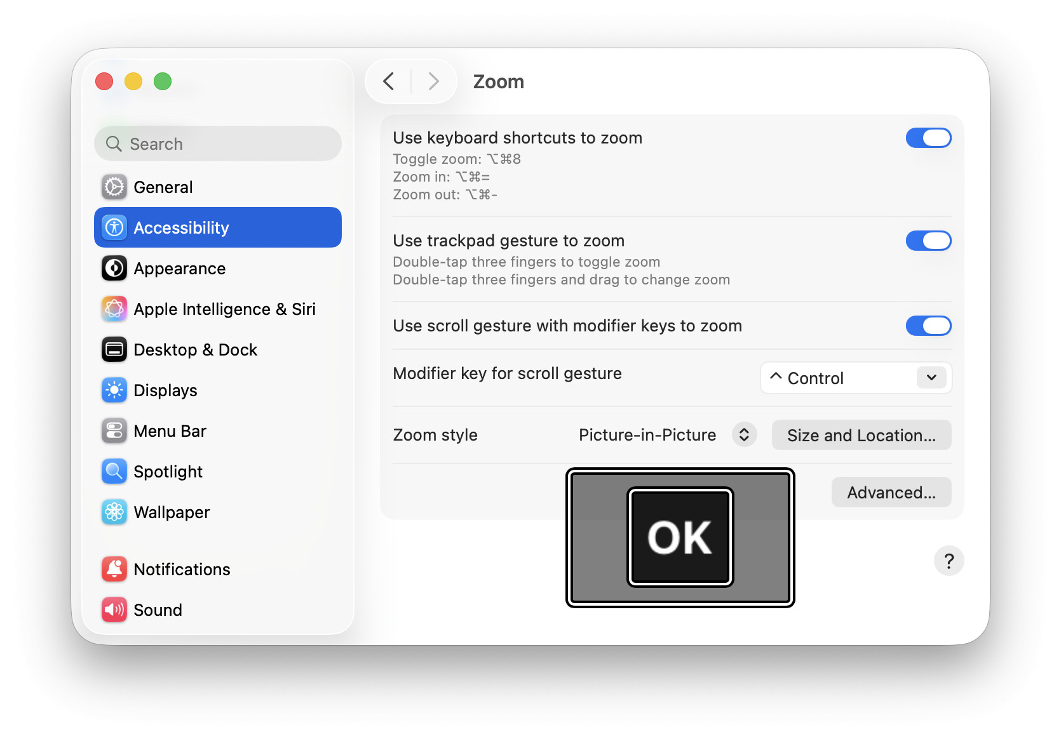Click Size and Location button
The height and width of the screenshot is (739, 1061).
[x=862, y=435]
